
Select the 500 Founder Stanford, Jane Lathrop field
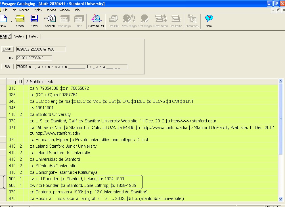153,185
